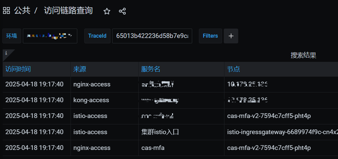The height and width of the screenshot is (159, 338).
Task: Select the TraceId label
Action: (97, 36)
